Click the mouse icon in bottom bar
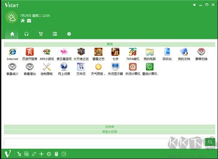Viewport: 218px width, 159px height. [56, 154]
